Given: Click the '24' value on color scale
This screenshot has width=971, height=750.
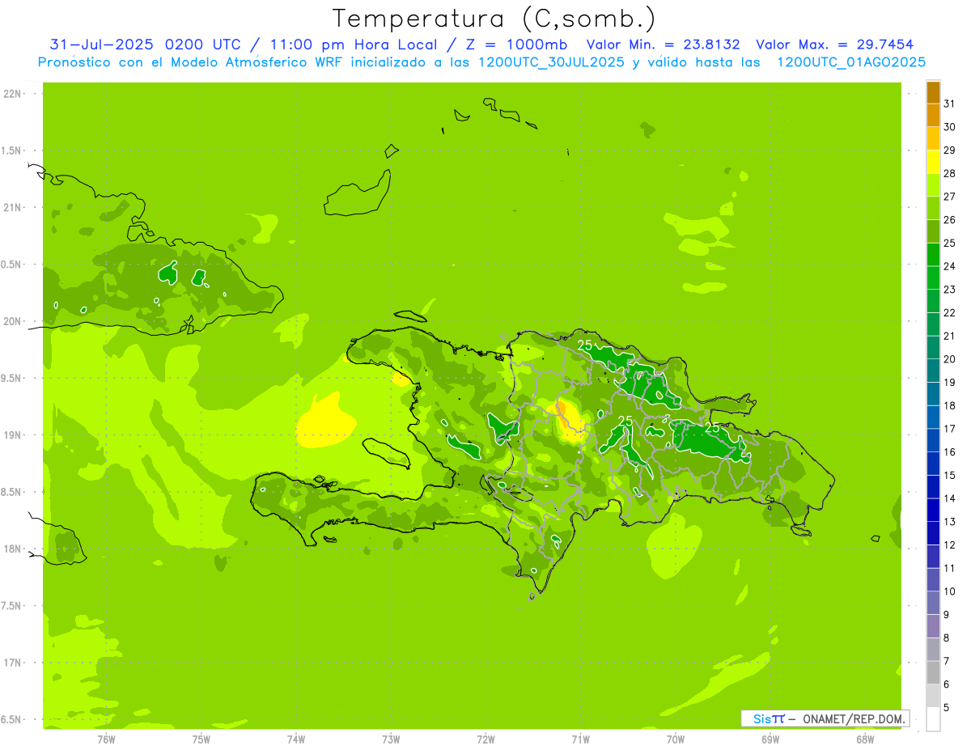Looking at the screenshot, I should [949, 266].
